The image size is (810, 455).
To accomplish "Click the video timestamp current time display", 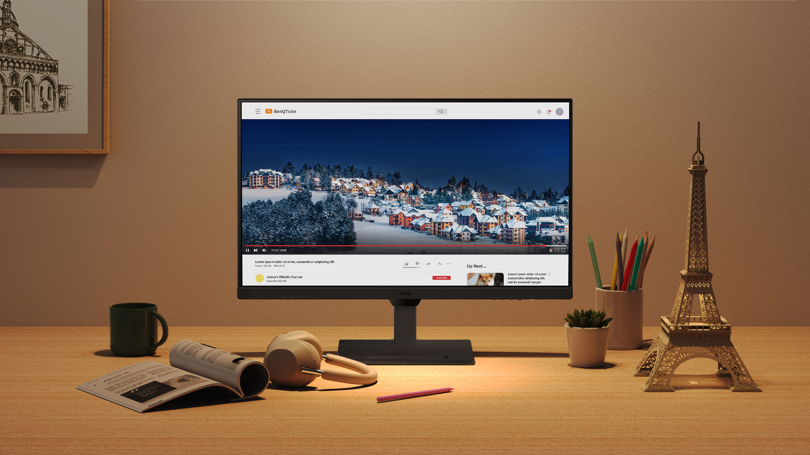I will 274,250.
